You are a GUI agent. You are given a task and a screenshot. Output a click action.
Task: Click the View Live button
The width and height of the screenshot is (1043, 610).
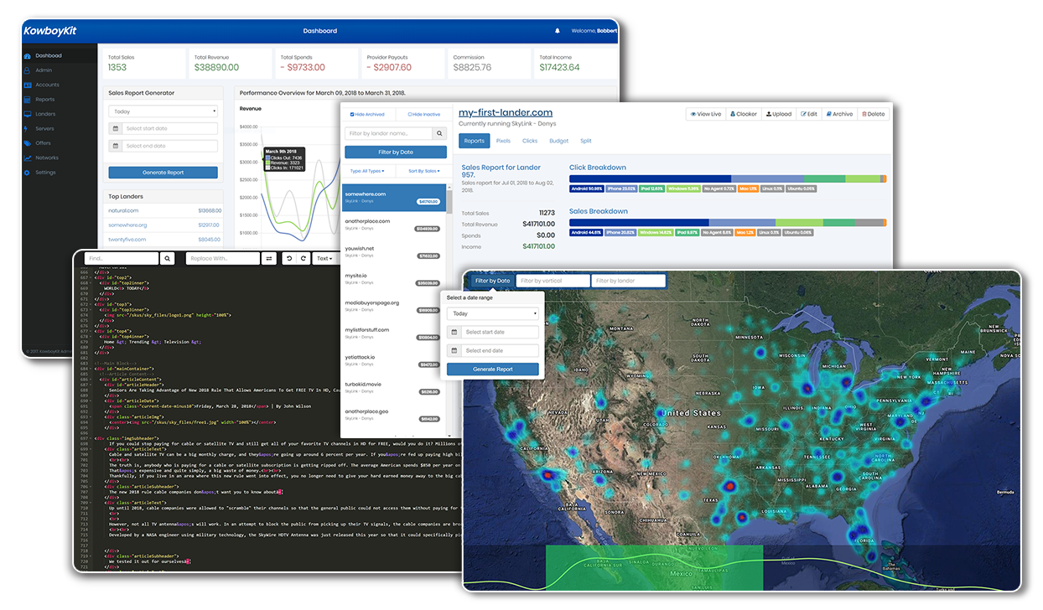(705, 114)
